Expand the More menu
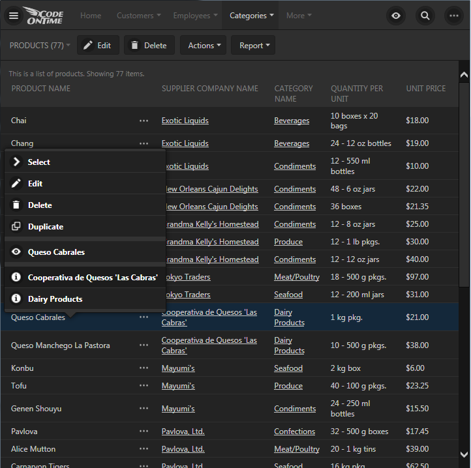This screenshot has width=471, height=468. point(299,15)
